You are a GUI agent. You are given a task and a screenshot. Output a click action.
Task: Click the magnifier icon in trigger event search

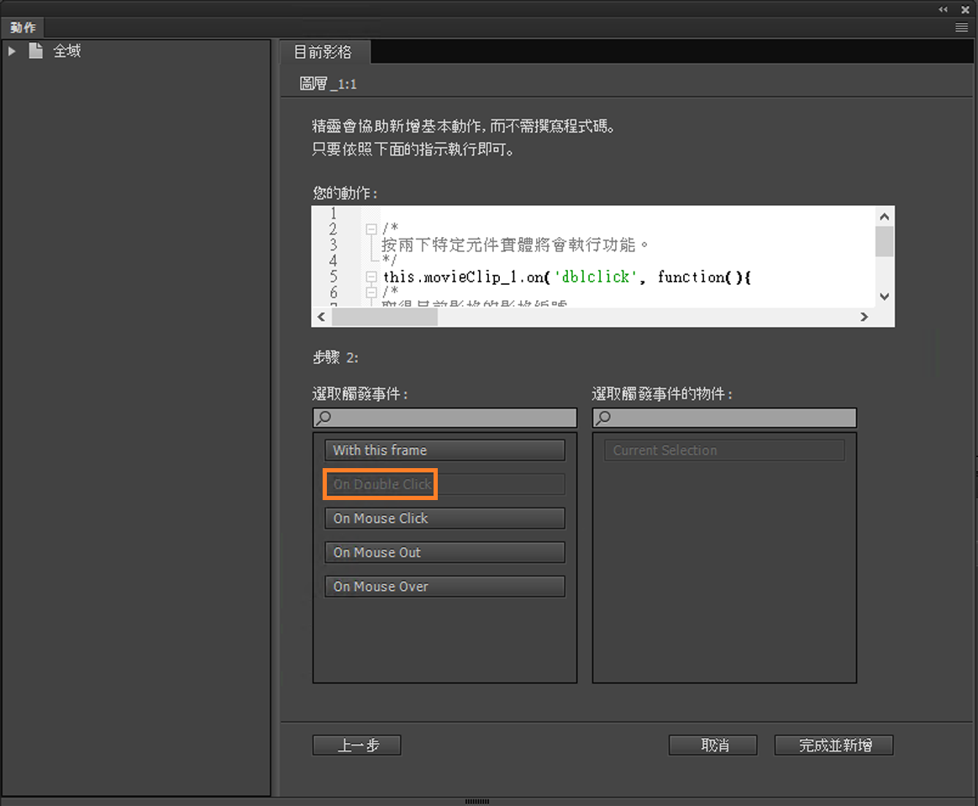pyautogui.click(x=322, y=418)
